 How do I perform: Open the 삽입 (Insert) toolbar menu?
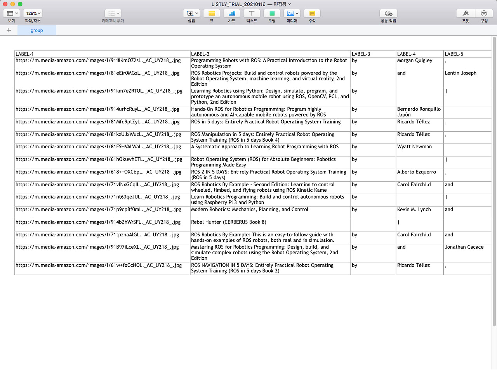click(191, 14)
